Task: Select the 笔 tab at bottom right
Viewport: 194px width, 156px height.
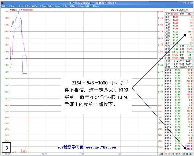Action: [166, 154]
